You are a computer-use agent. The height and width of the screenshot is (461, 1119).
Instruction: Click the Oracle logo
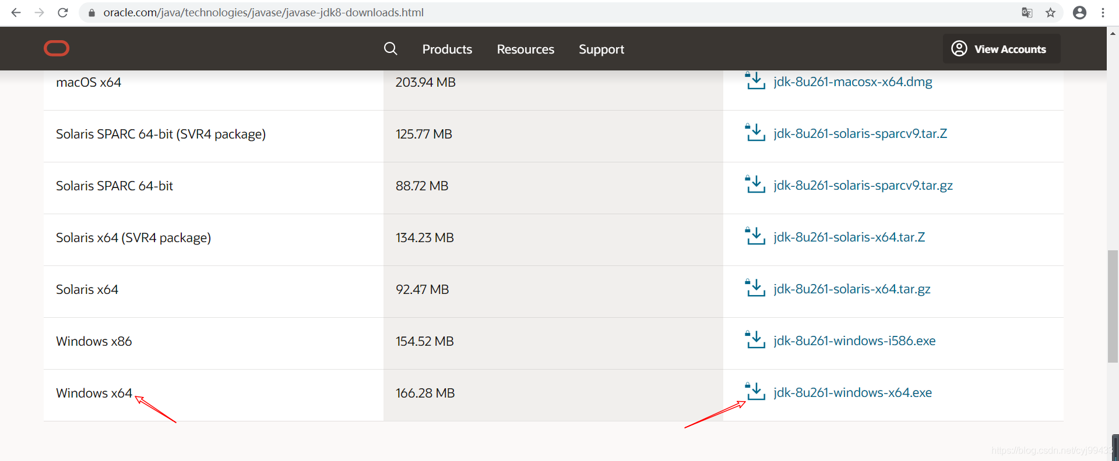point(57,48)
